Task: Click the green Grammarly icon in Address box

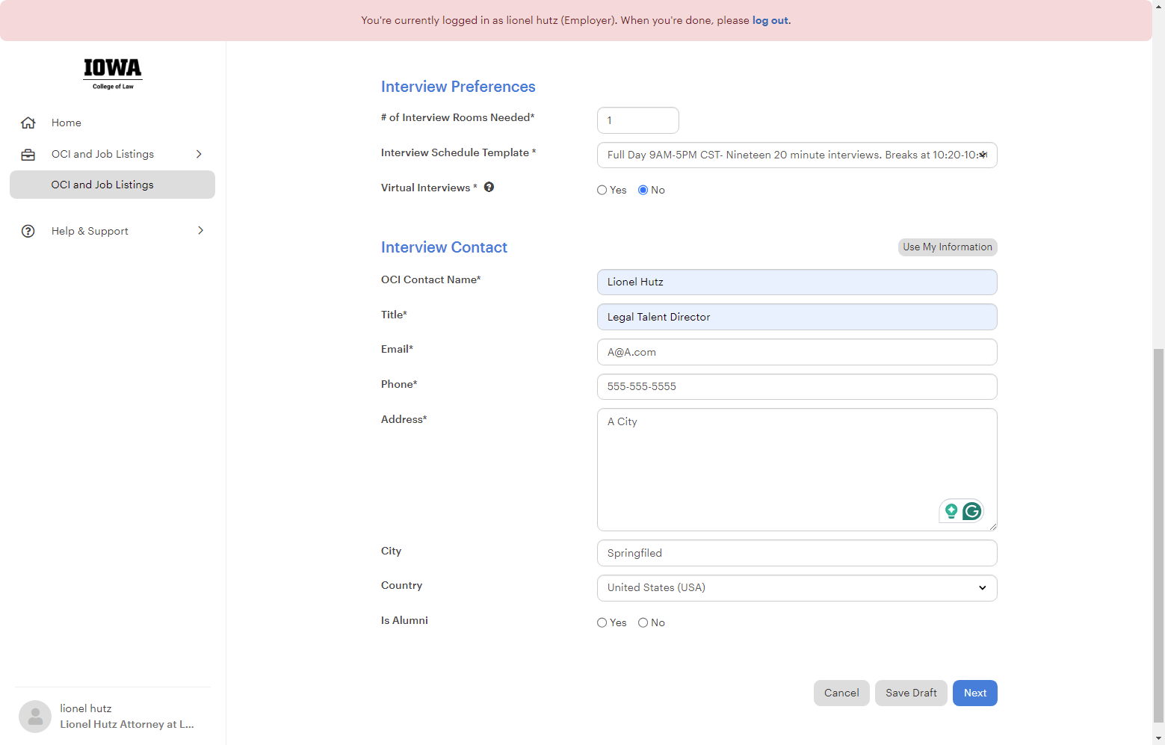Action: (971, 511)
